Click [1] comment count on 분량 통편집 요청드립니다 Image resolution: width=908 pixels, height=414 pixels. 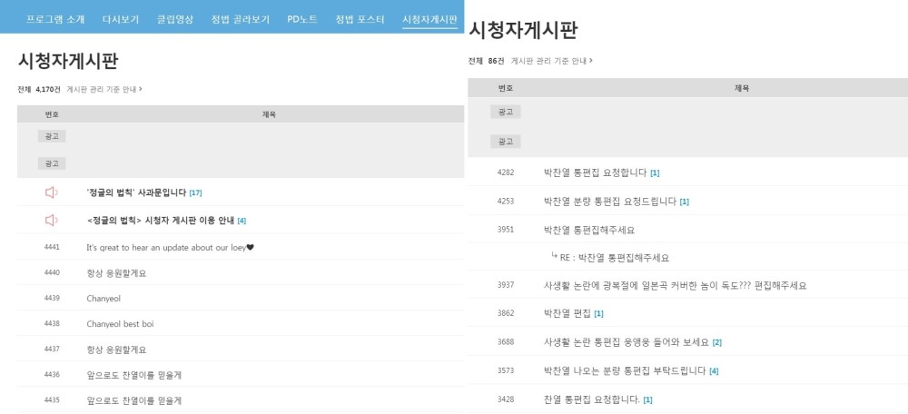[684, 202]
